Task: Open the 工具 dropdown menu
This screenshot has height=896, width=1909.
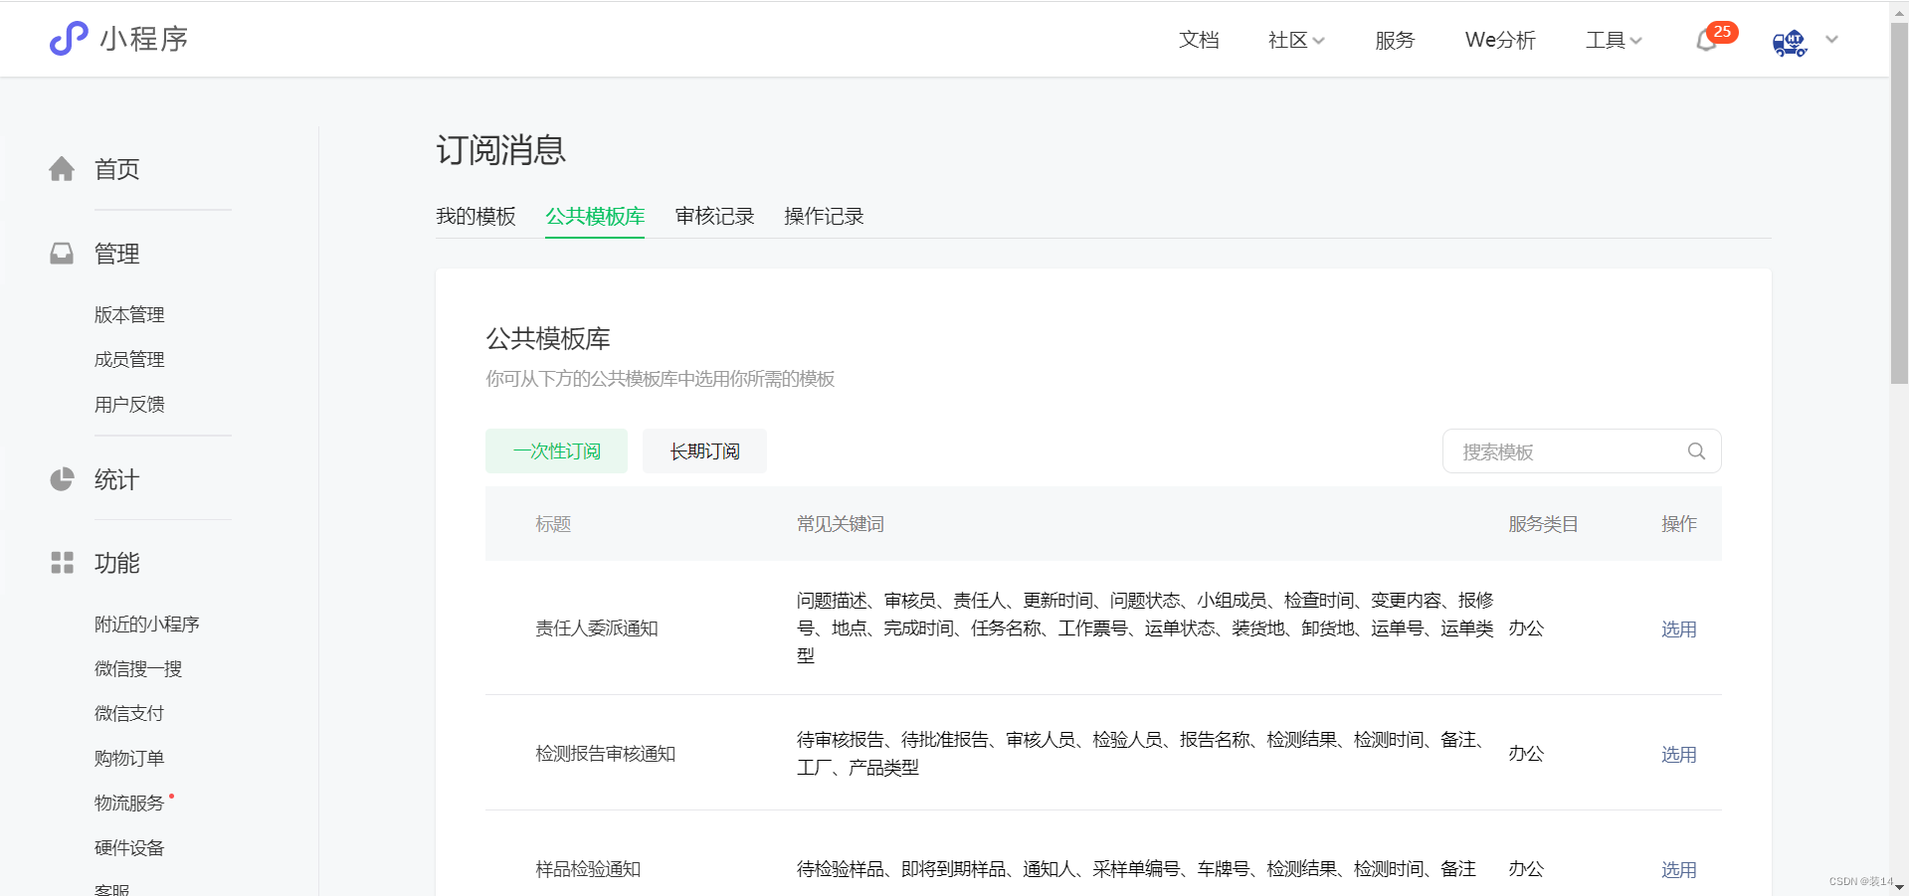Action: point(1614,40)
